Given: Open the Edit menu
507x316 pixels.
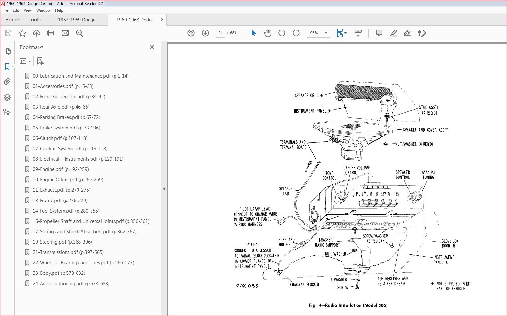Looking at the screenshot, I should tap(16, 10).
